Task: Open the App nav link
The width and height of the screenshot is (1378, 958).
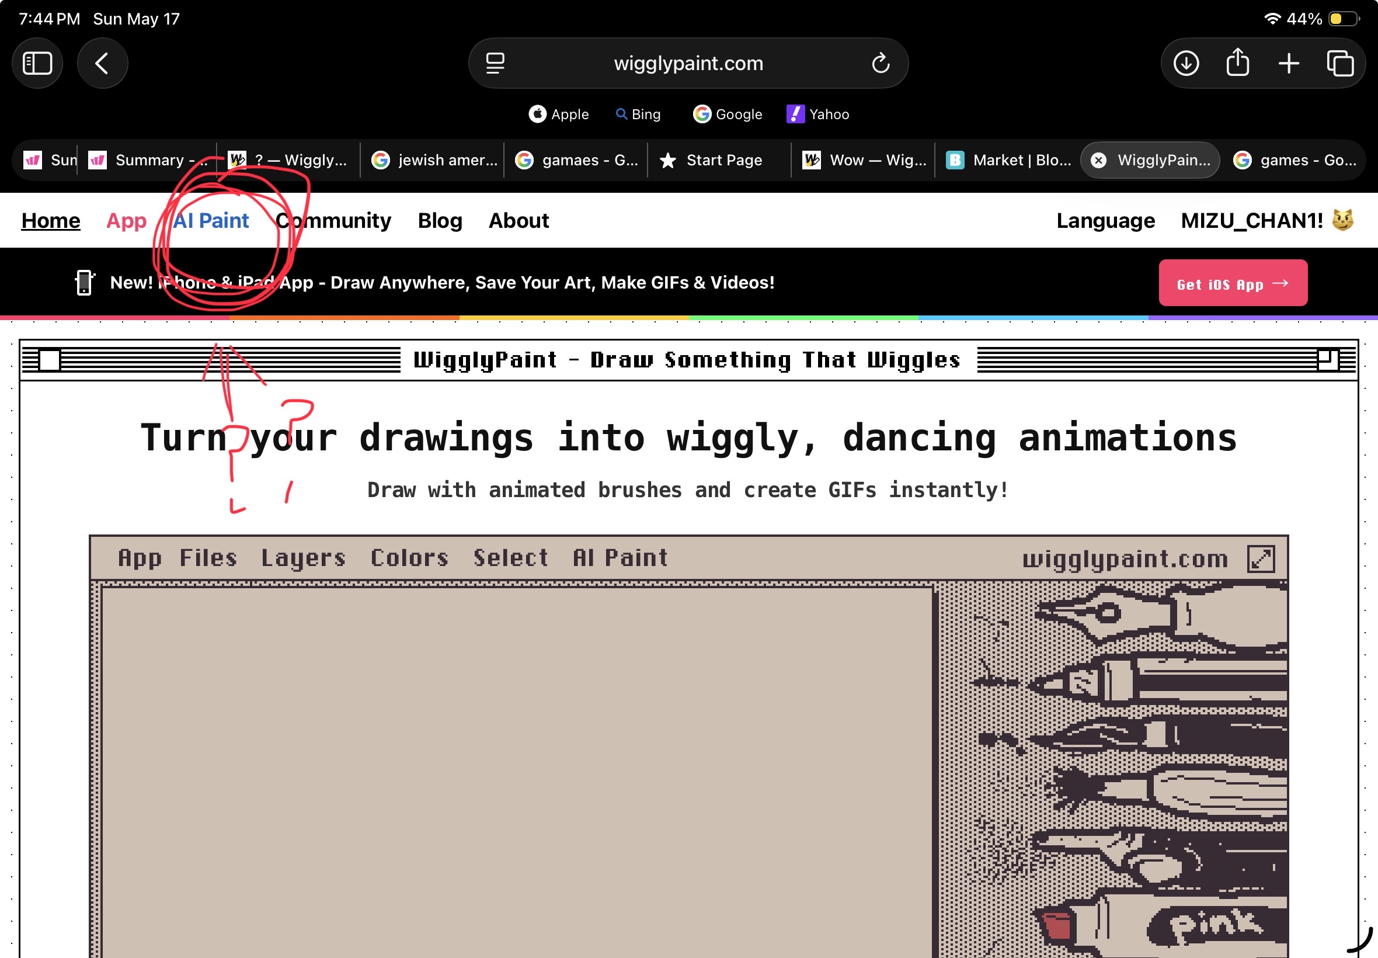Action: pos(127,220)
